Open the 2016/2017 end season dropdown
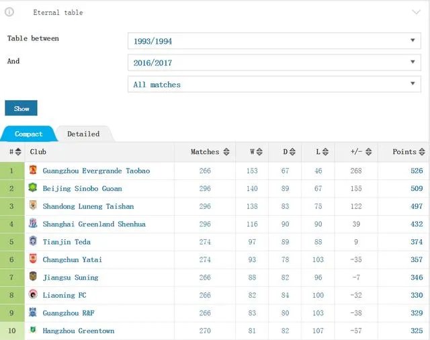This screenshot has height=340, width=430. 273,62
